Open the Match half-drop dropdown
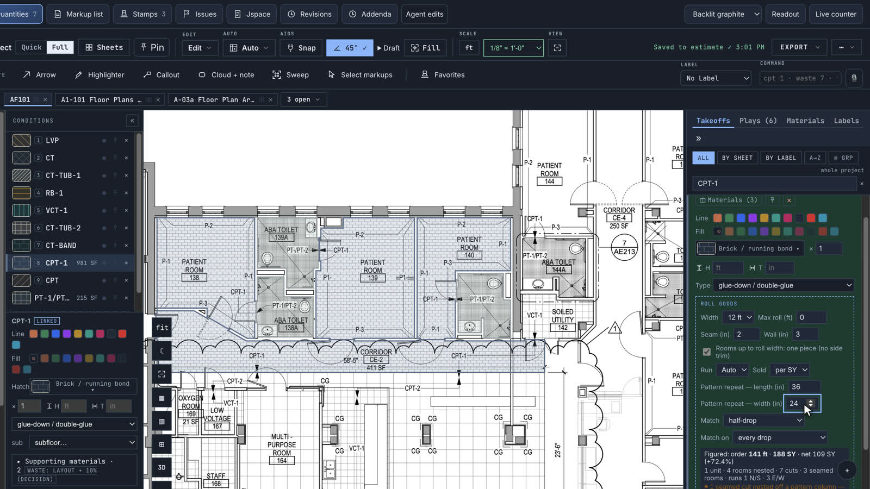Screen dimensions: 870x489 [765, 421]
